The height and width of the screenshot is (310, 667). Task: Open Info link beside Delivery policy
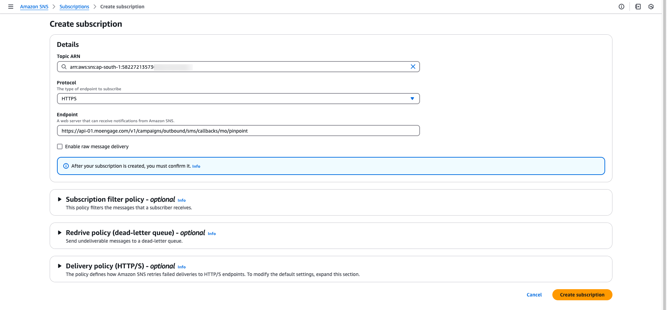click(182, 267)
